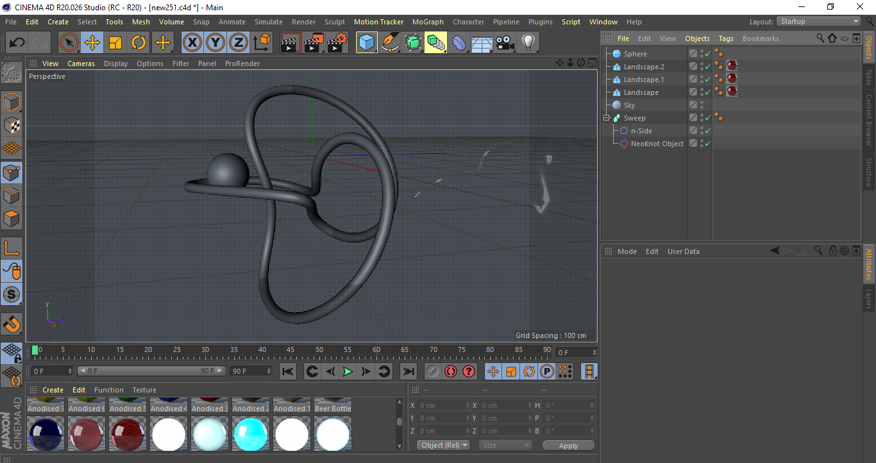Image resolution: width=876 pixels, height=463 pixels.
Task: Add a Subdivision Surface generator
Action: [413, 43]
